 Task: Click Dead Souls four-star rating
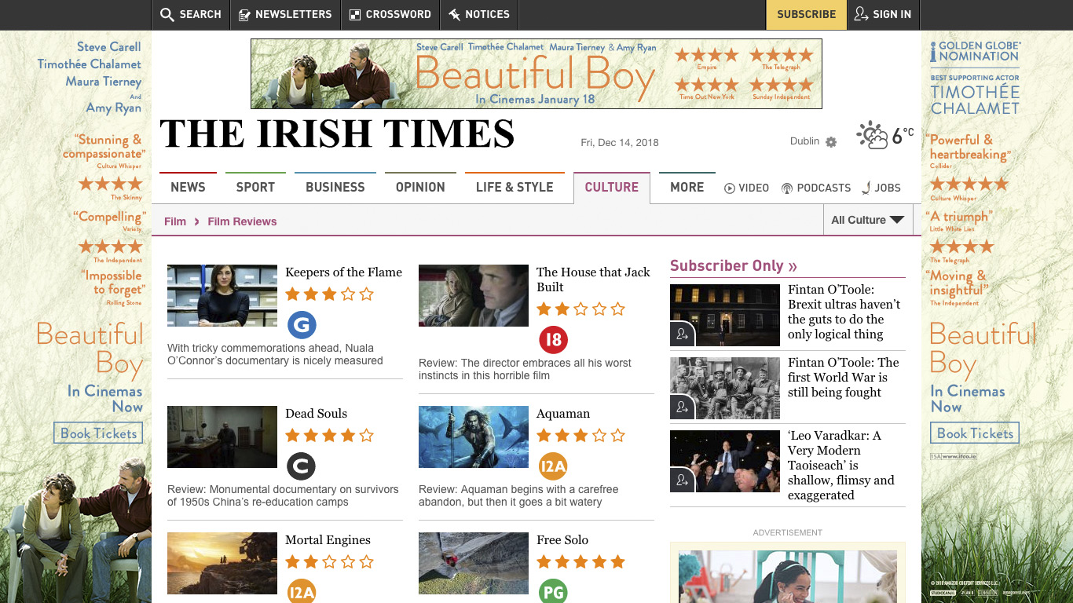pyautogui.click(x=329, y=436)
